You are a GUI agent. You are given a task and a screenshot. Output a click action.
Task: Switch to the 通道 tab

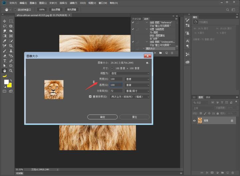pos(208,97)
